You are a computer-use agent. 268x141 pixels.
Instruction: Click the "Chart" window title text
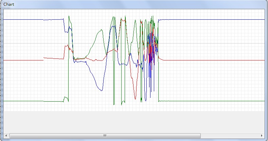[9, 4]
